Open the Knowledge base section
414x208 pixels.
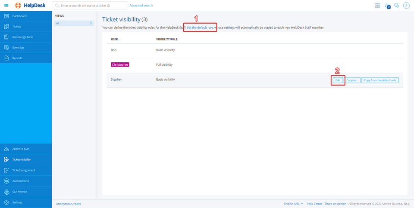pos(22,37)
